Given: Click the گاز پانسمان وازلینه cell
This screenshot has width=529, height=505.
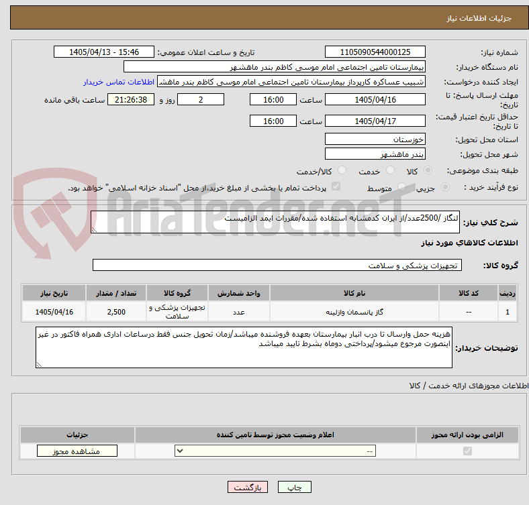Looking at the screenshot, I should coord(354,312).
